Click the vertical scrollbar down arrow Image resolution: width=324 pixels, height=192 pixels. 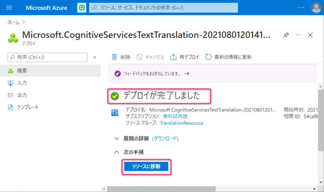click(x=321, y=182)
